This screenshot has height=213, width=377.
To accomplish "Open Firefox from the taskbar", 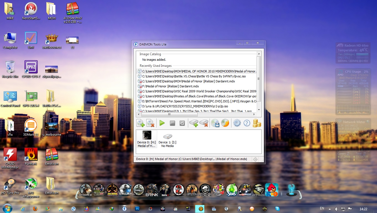I will coord(35,209).
